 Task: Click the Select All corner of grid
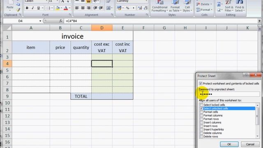point(7,28)
